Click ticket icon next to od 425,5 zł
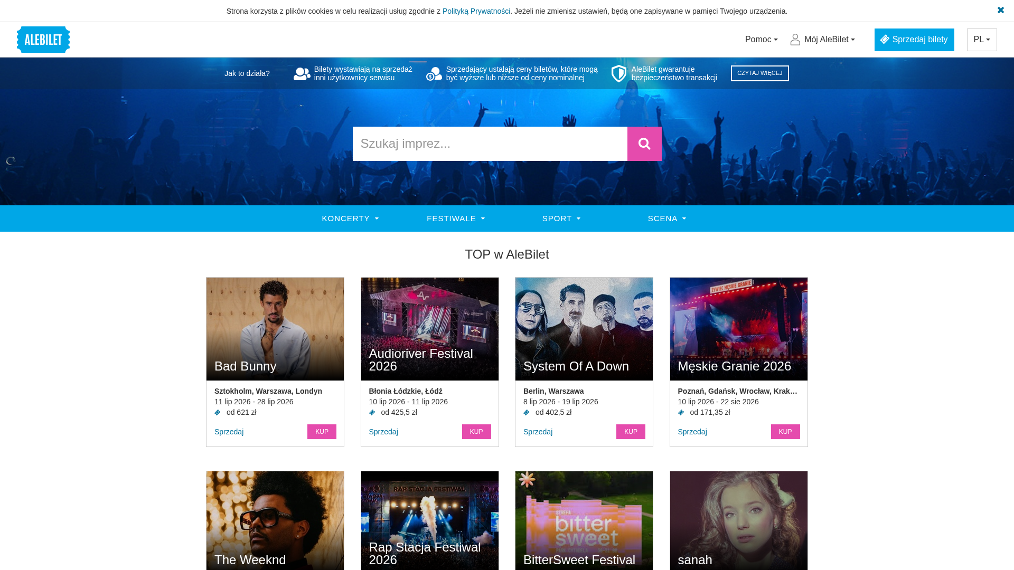The width and height of the screenshot is (1014, 570). 372,413
